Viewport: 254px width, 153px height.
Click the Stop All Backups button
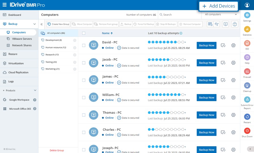click(x=166, y=24)
